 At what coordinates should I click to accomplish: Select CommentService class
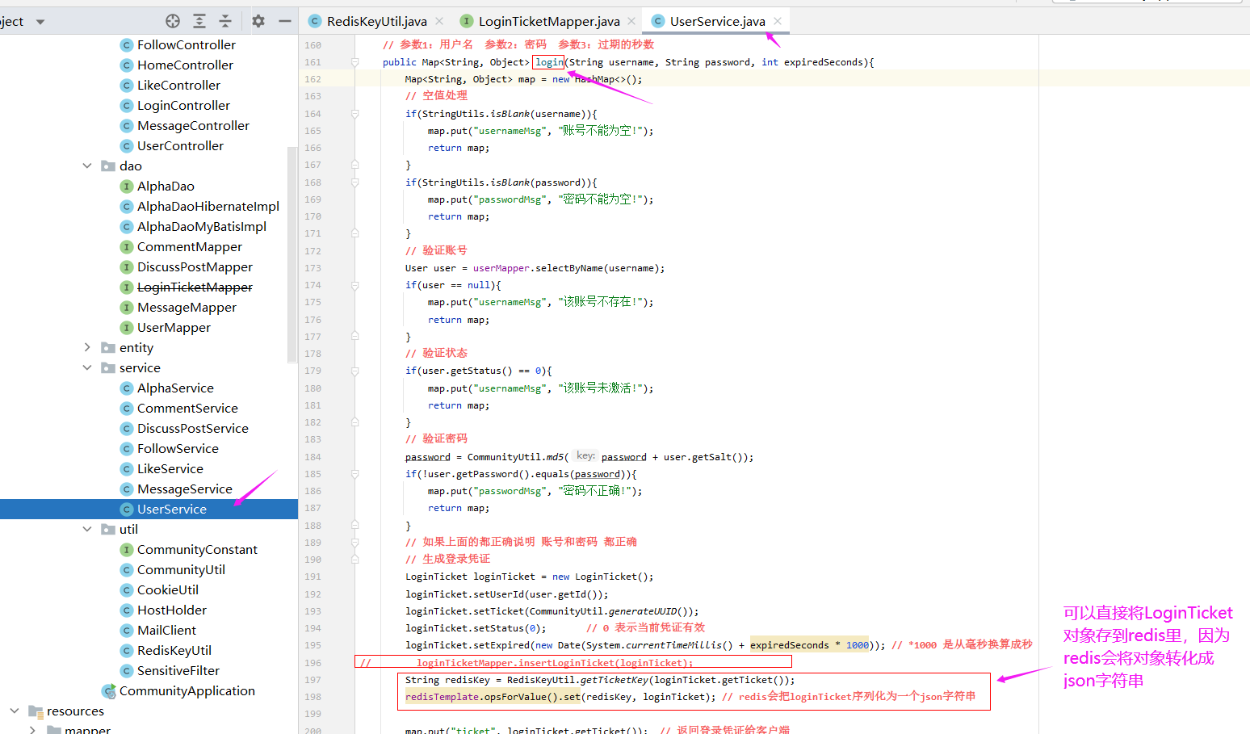pyautogui.click(x=187, y=408)
